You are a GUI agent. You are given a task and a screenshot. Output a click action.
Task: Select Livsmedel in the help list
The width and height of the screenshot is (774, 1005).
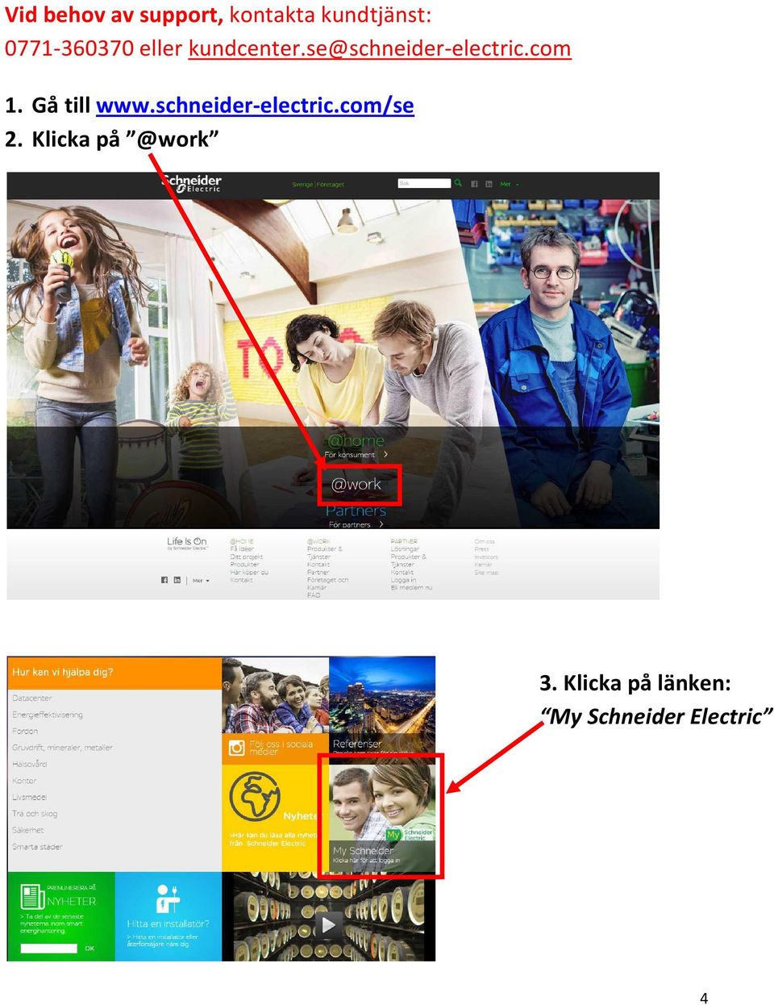tap(30, 797)
